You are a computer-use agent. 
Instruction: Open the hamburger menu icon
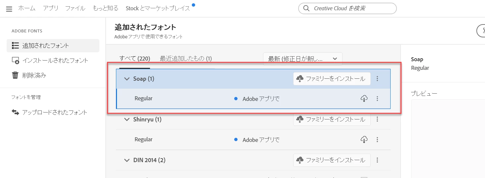[9, 9]
